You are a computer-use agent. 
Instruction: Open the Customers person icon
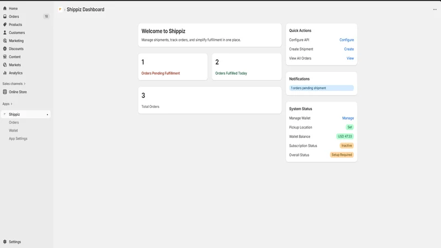[5, 33]
